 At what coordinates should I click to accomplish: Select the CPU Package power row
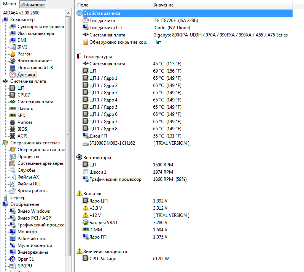[x=103, y=259]
